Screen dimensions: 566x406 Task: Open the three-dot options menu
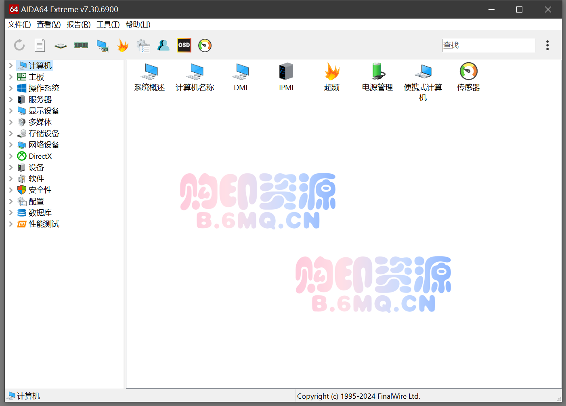(x=547, y=45)
